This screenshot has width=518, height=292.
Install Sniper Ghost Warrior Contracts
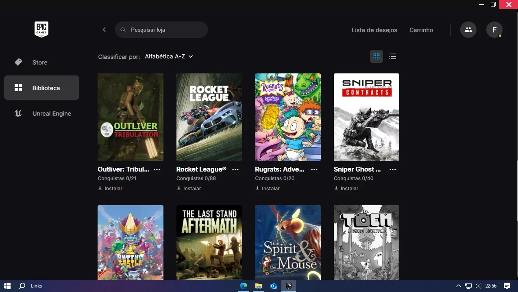point(346,188)
